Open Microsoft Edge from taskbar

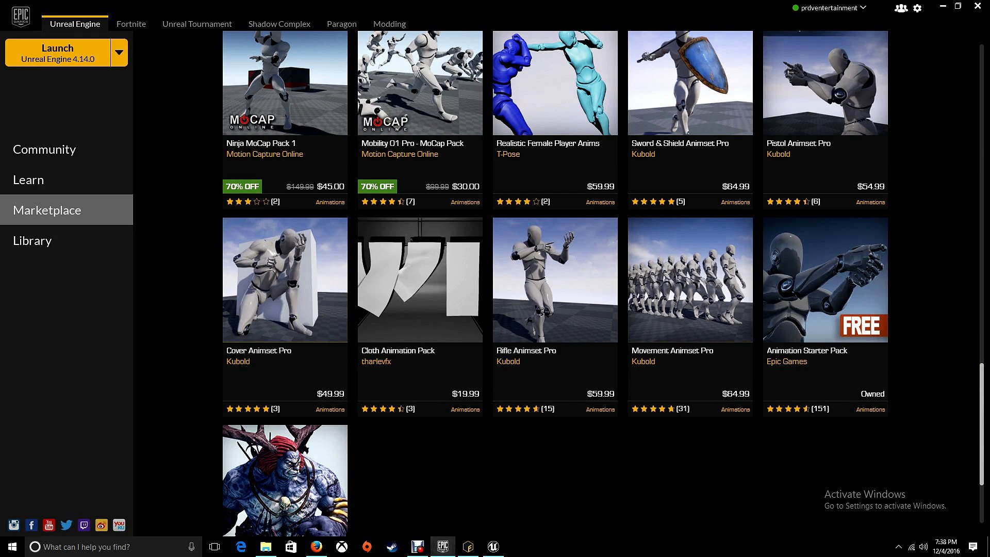[x=241, y=547]
